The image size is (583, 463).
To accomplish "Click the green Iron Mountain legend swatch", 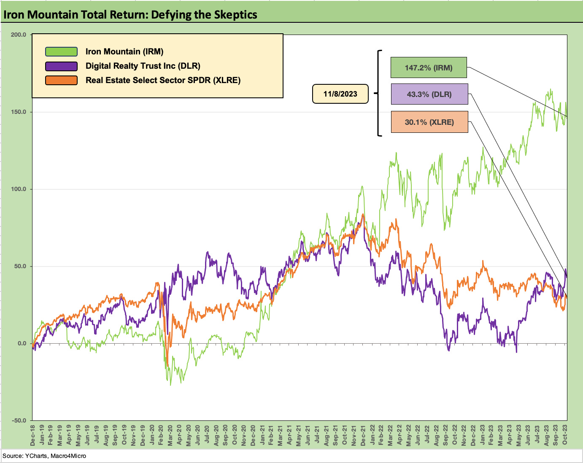I will coord(61,52).
